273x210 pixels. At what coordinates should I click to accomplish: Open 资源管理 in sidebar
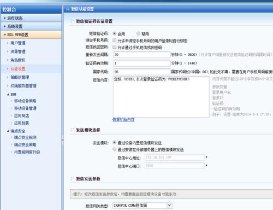click(x=18, y=51)
